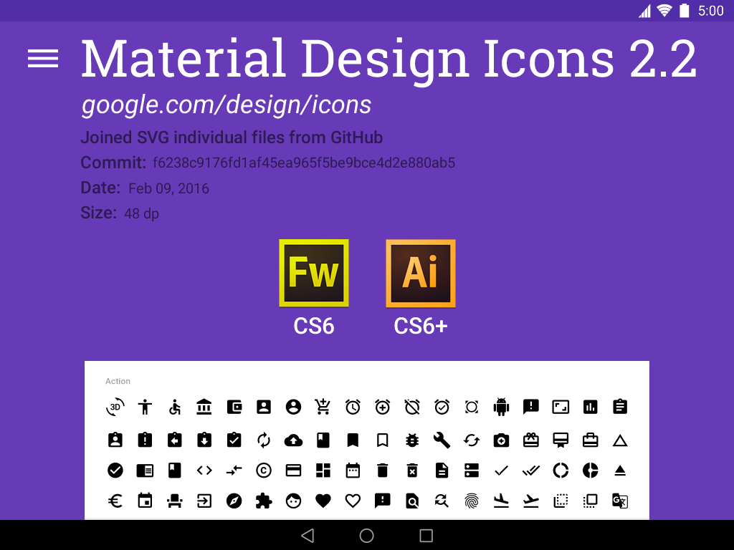
Task: Click the check circle icon
Action: click(x=115, y=471)
